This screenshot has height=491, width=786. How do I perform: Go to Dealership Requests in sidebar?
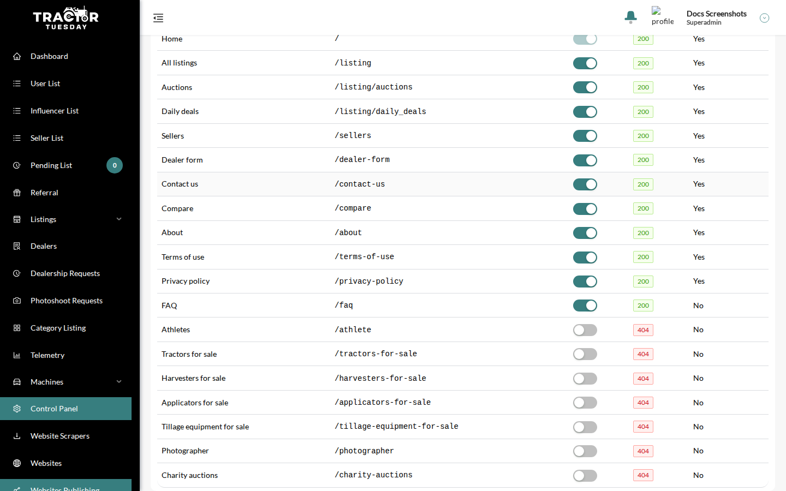[65, 273]
